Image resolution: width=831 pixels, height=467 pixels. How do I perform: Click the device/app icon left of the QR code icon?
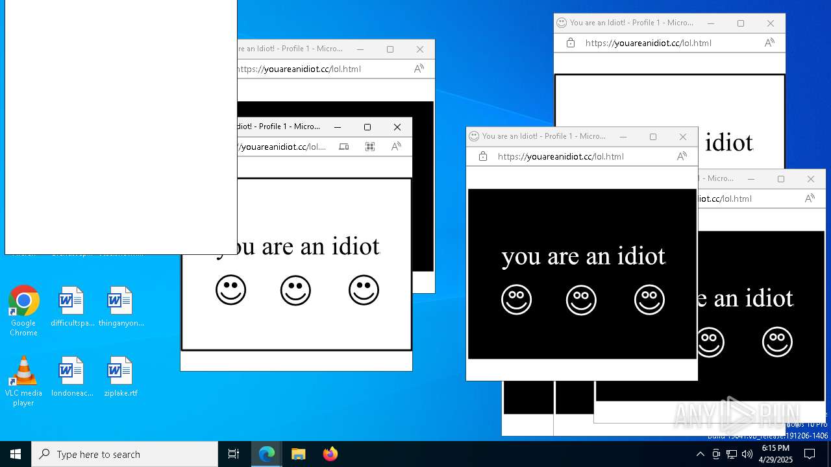[344, 147]
